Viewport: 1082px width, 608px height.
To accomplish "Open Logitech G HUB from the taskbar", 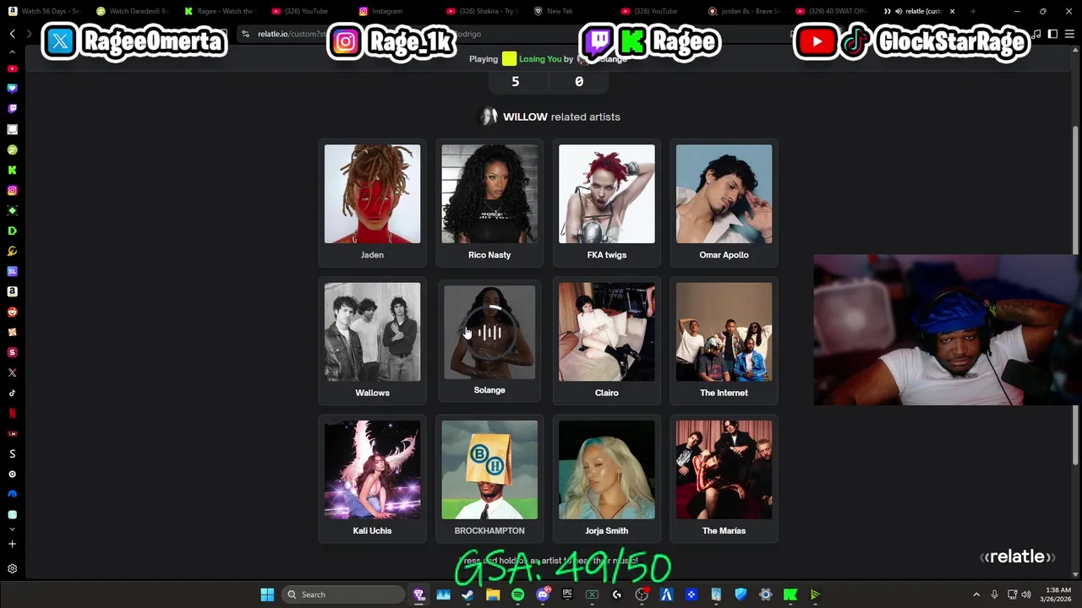I will (617, 594).
